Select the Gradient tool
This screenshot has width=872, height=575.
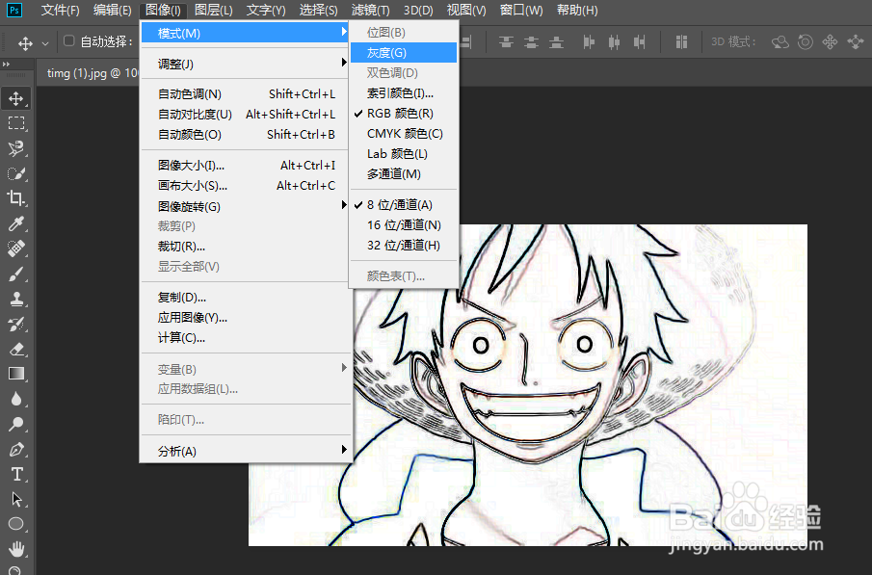coord(16,374)
